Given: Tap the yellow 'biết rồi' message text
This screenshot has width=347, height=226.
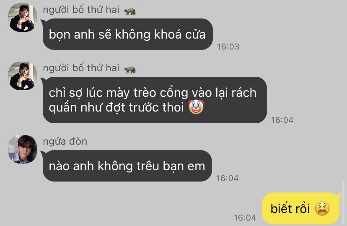Looking at the screenshot, I should (x=290, y=208).
